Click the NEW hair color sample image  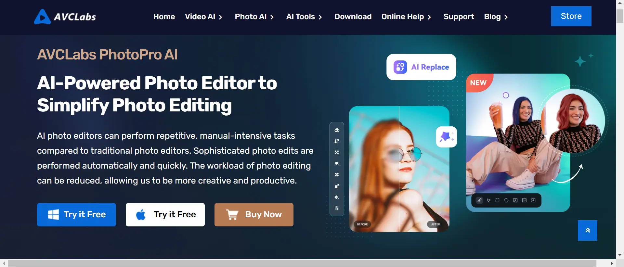click(518, 143)
